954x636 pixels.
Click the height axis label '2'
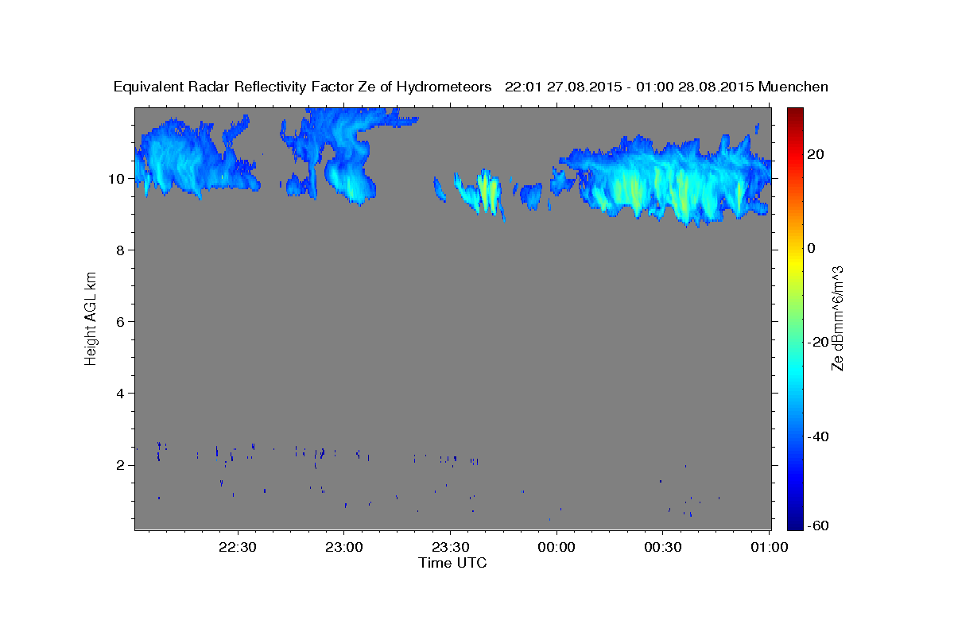[120, 465]
